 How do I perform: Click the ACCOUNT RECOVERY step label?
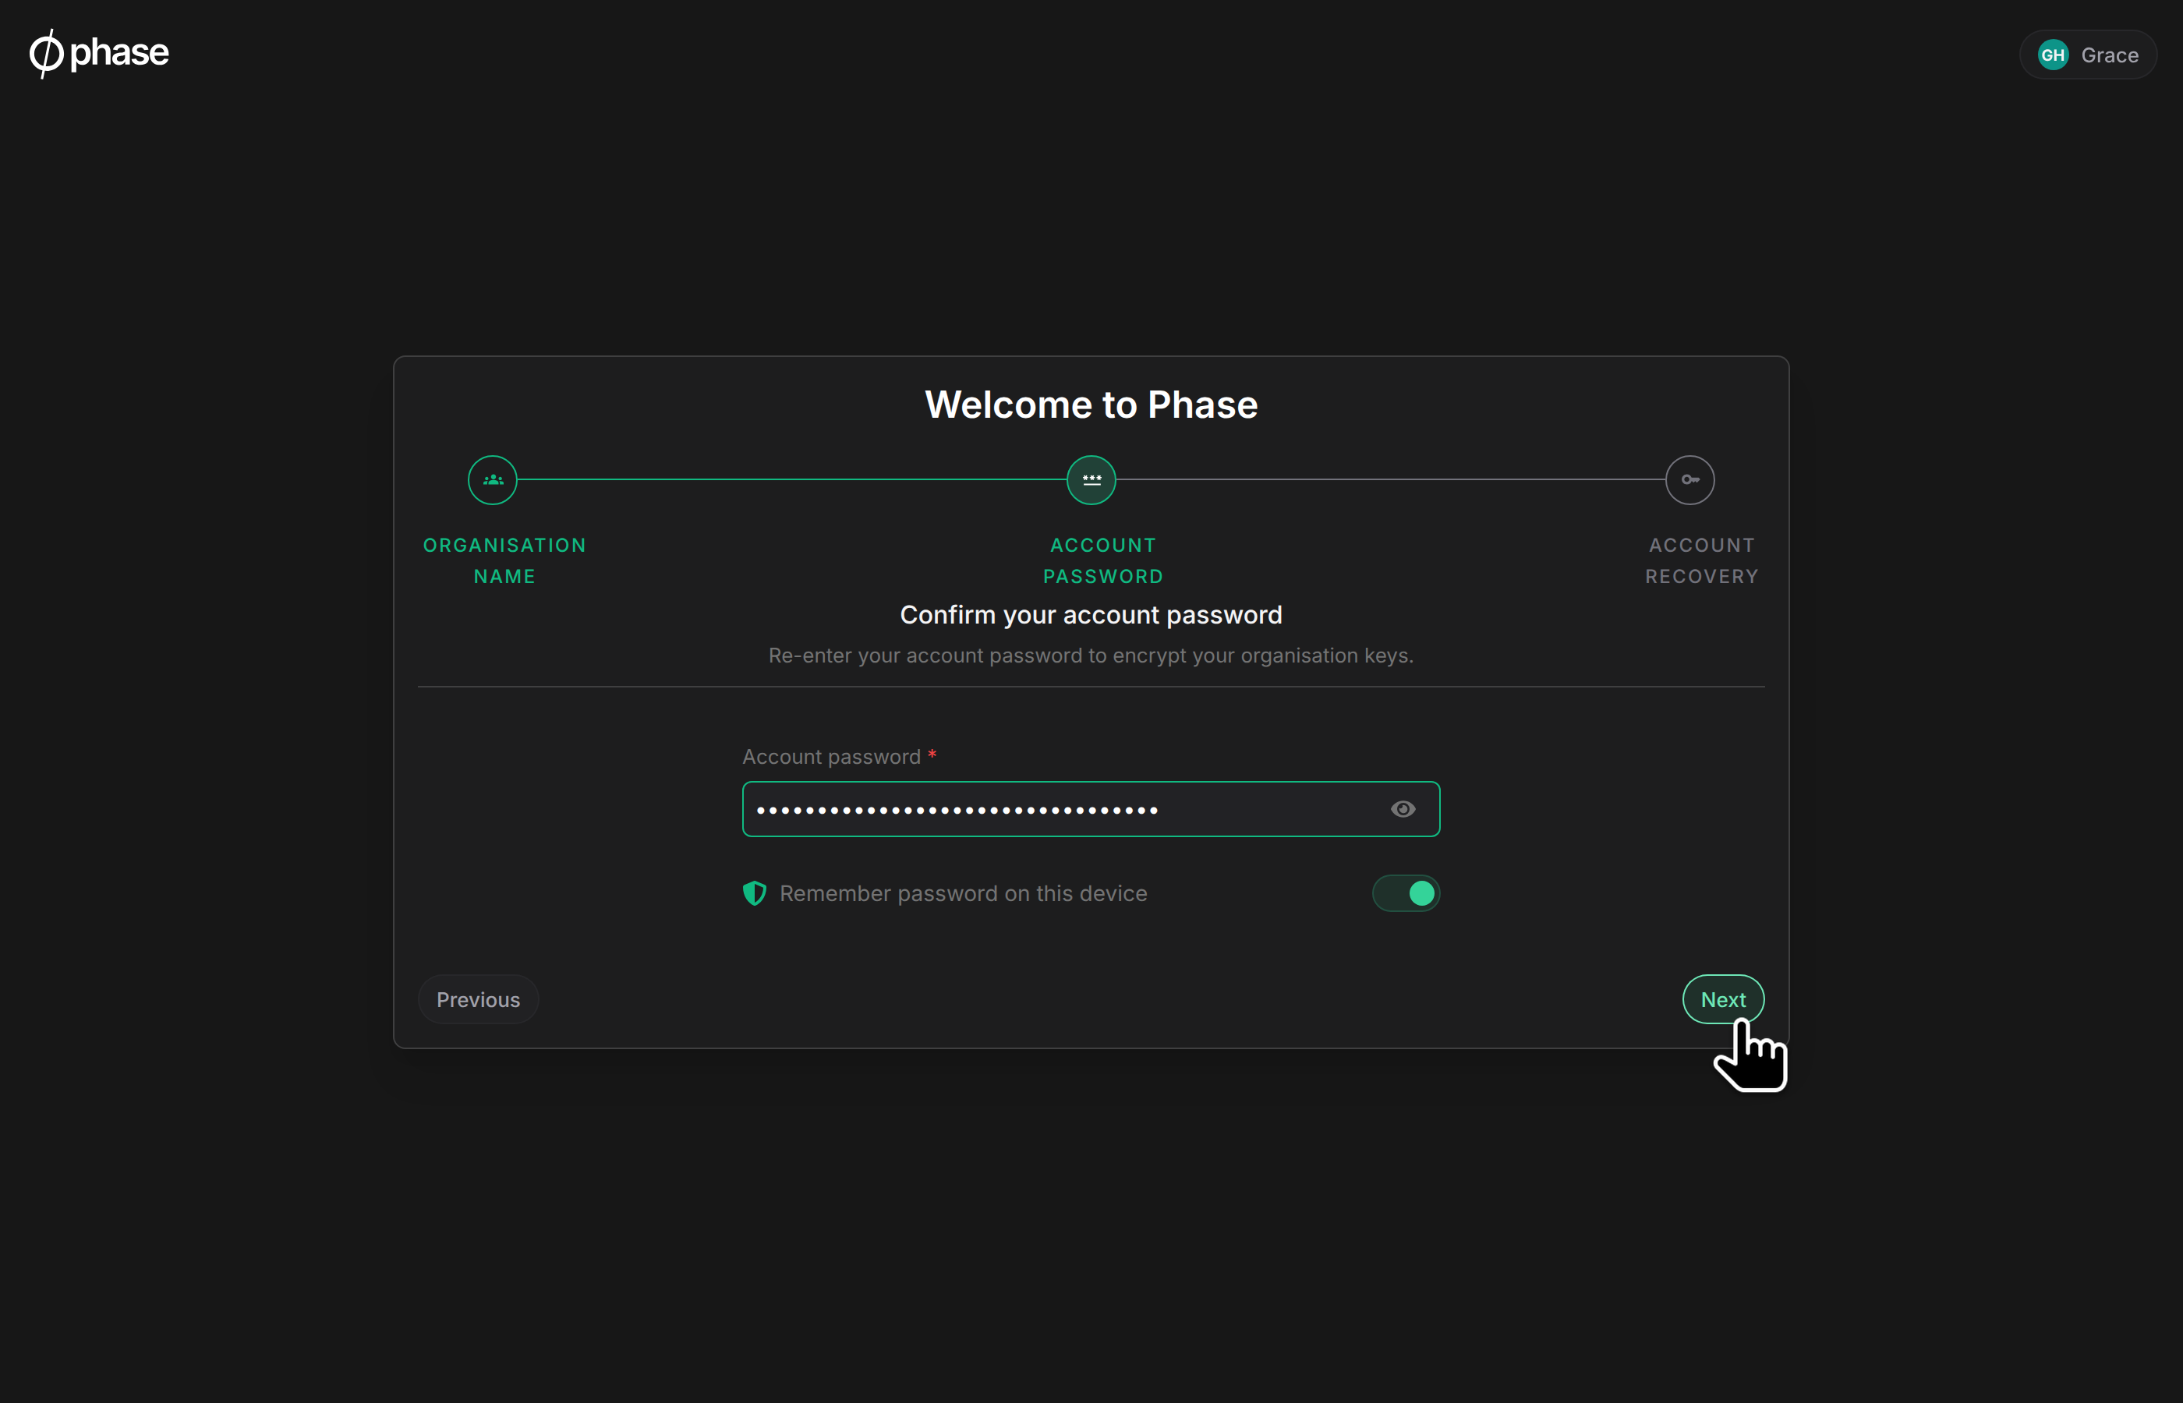(x=1702, y=561)
